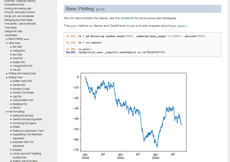Click the Out[4] AxesSubplot output line

point(115,52)
